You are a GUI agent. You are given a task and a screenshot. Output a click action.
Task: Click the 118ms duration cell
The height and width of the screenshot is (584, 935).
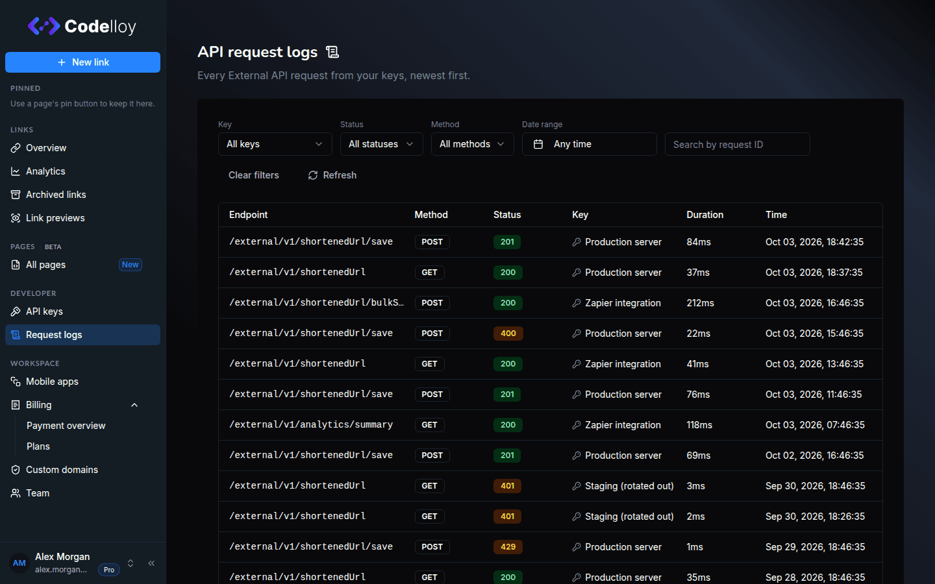coord(700,425)
